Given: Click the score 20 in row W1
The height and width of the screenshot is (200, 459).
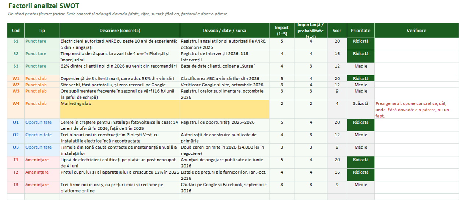Looking at the screenshot, I should 337,78.
